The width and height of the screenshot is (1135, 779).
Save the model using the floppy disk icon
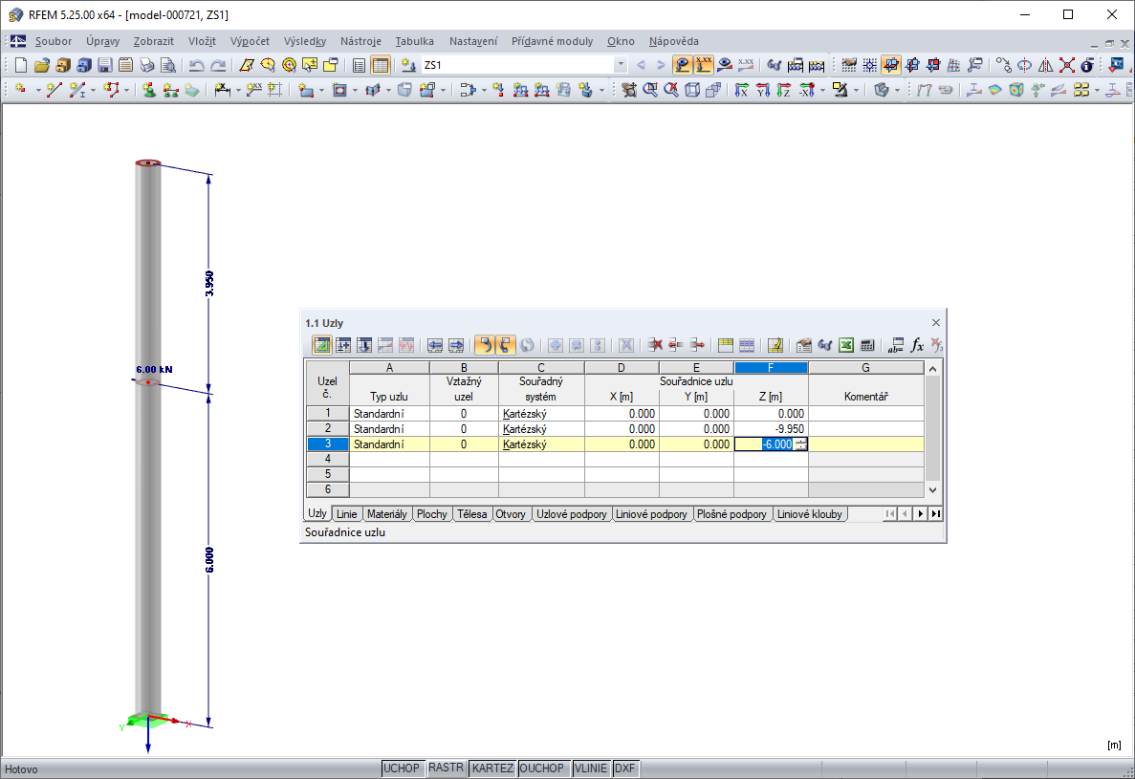click(105, 65)
